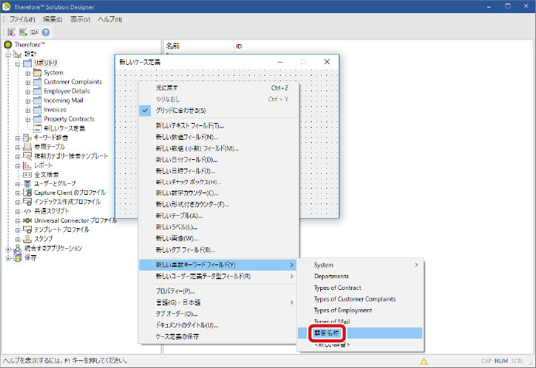
Task: Click the warning triangle in status bar
Action: [424, 360]
